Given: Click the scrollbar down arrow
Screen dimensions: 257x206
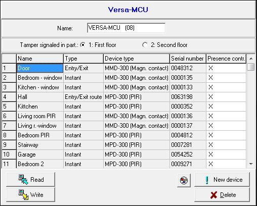Looking at the screenshot, I should tap(251, 164).
